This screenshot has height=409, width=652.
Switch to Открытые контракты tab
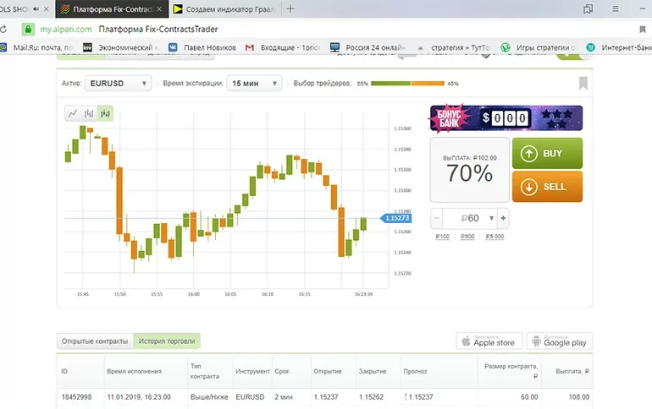[x=95, y=341]
